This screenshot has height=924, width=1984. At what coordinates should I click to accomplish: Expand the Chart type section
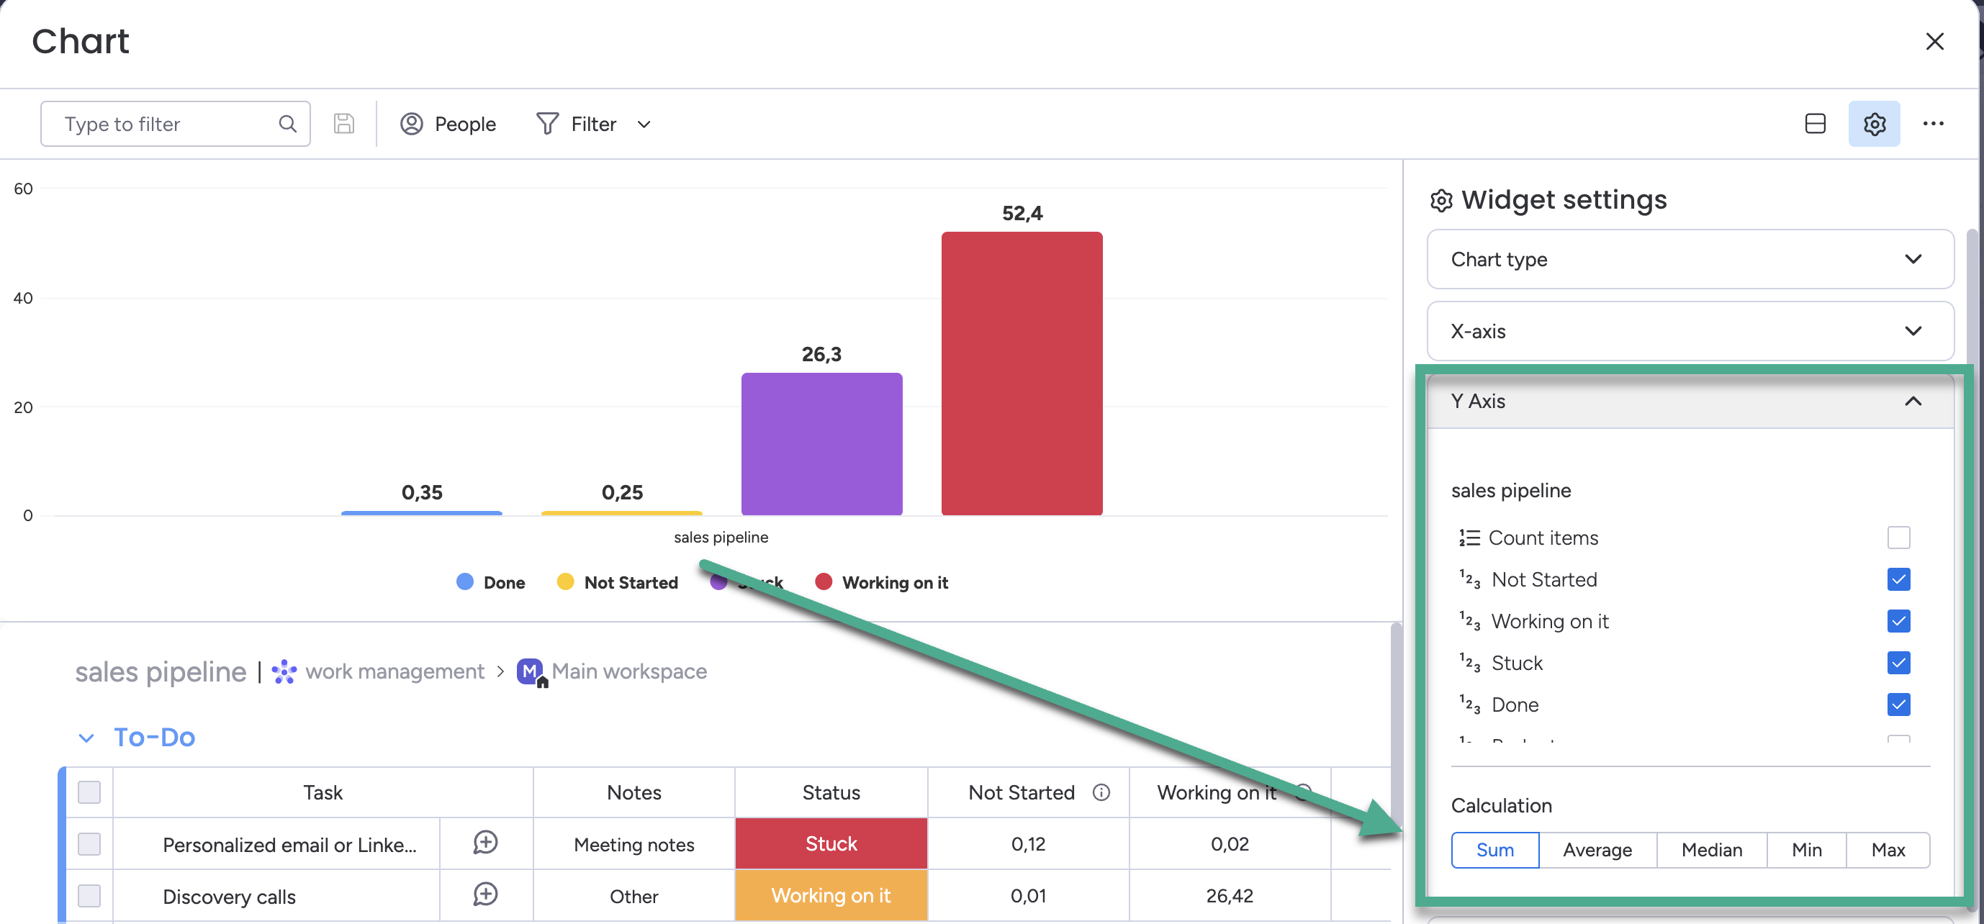[1690, 260]
